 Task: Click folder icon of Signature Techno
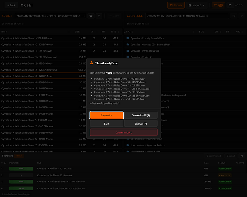(x=128, y=145)
